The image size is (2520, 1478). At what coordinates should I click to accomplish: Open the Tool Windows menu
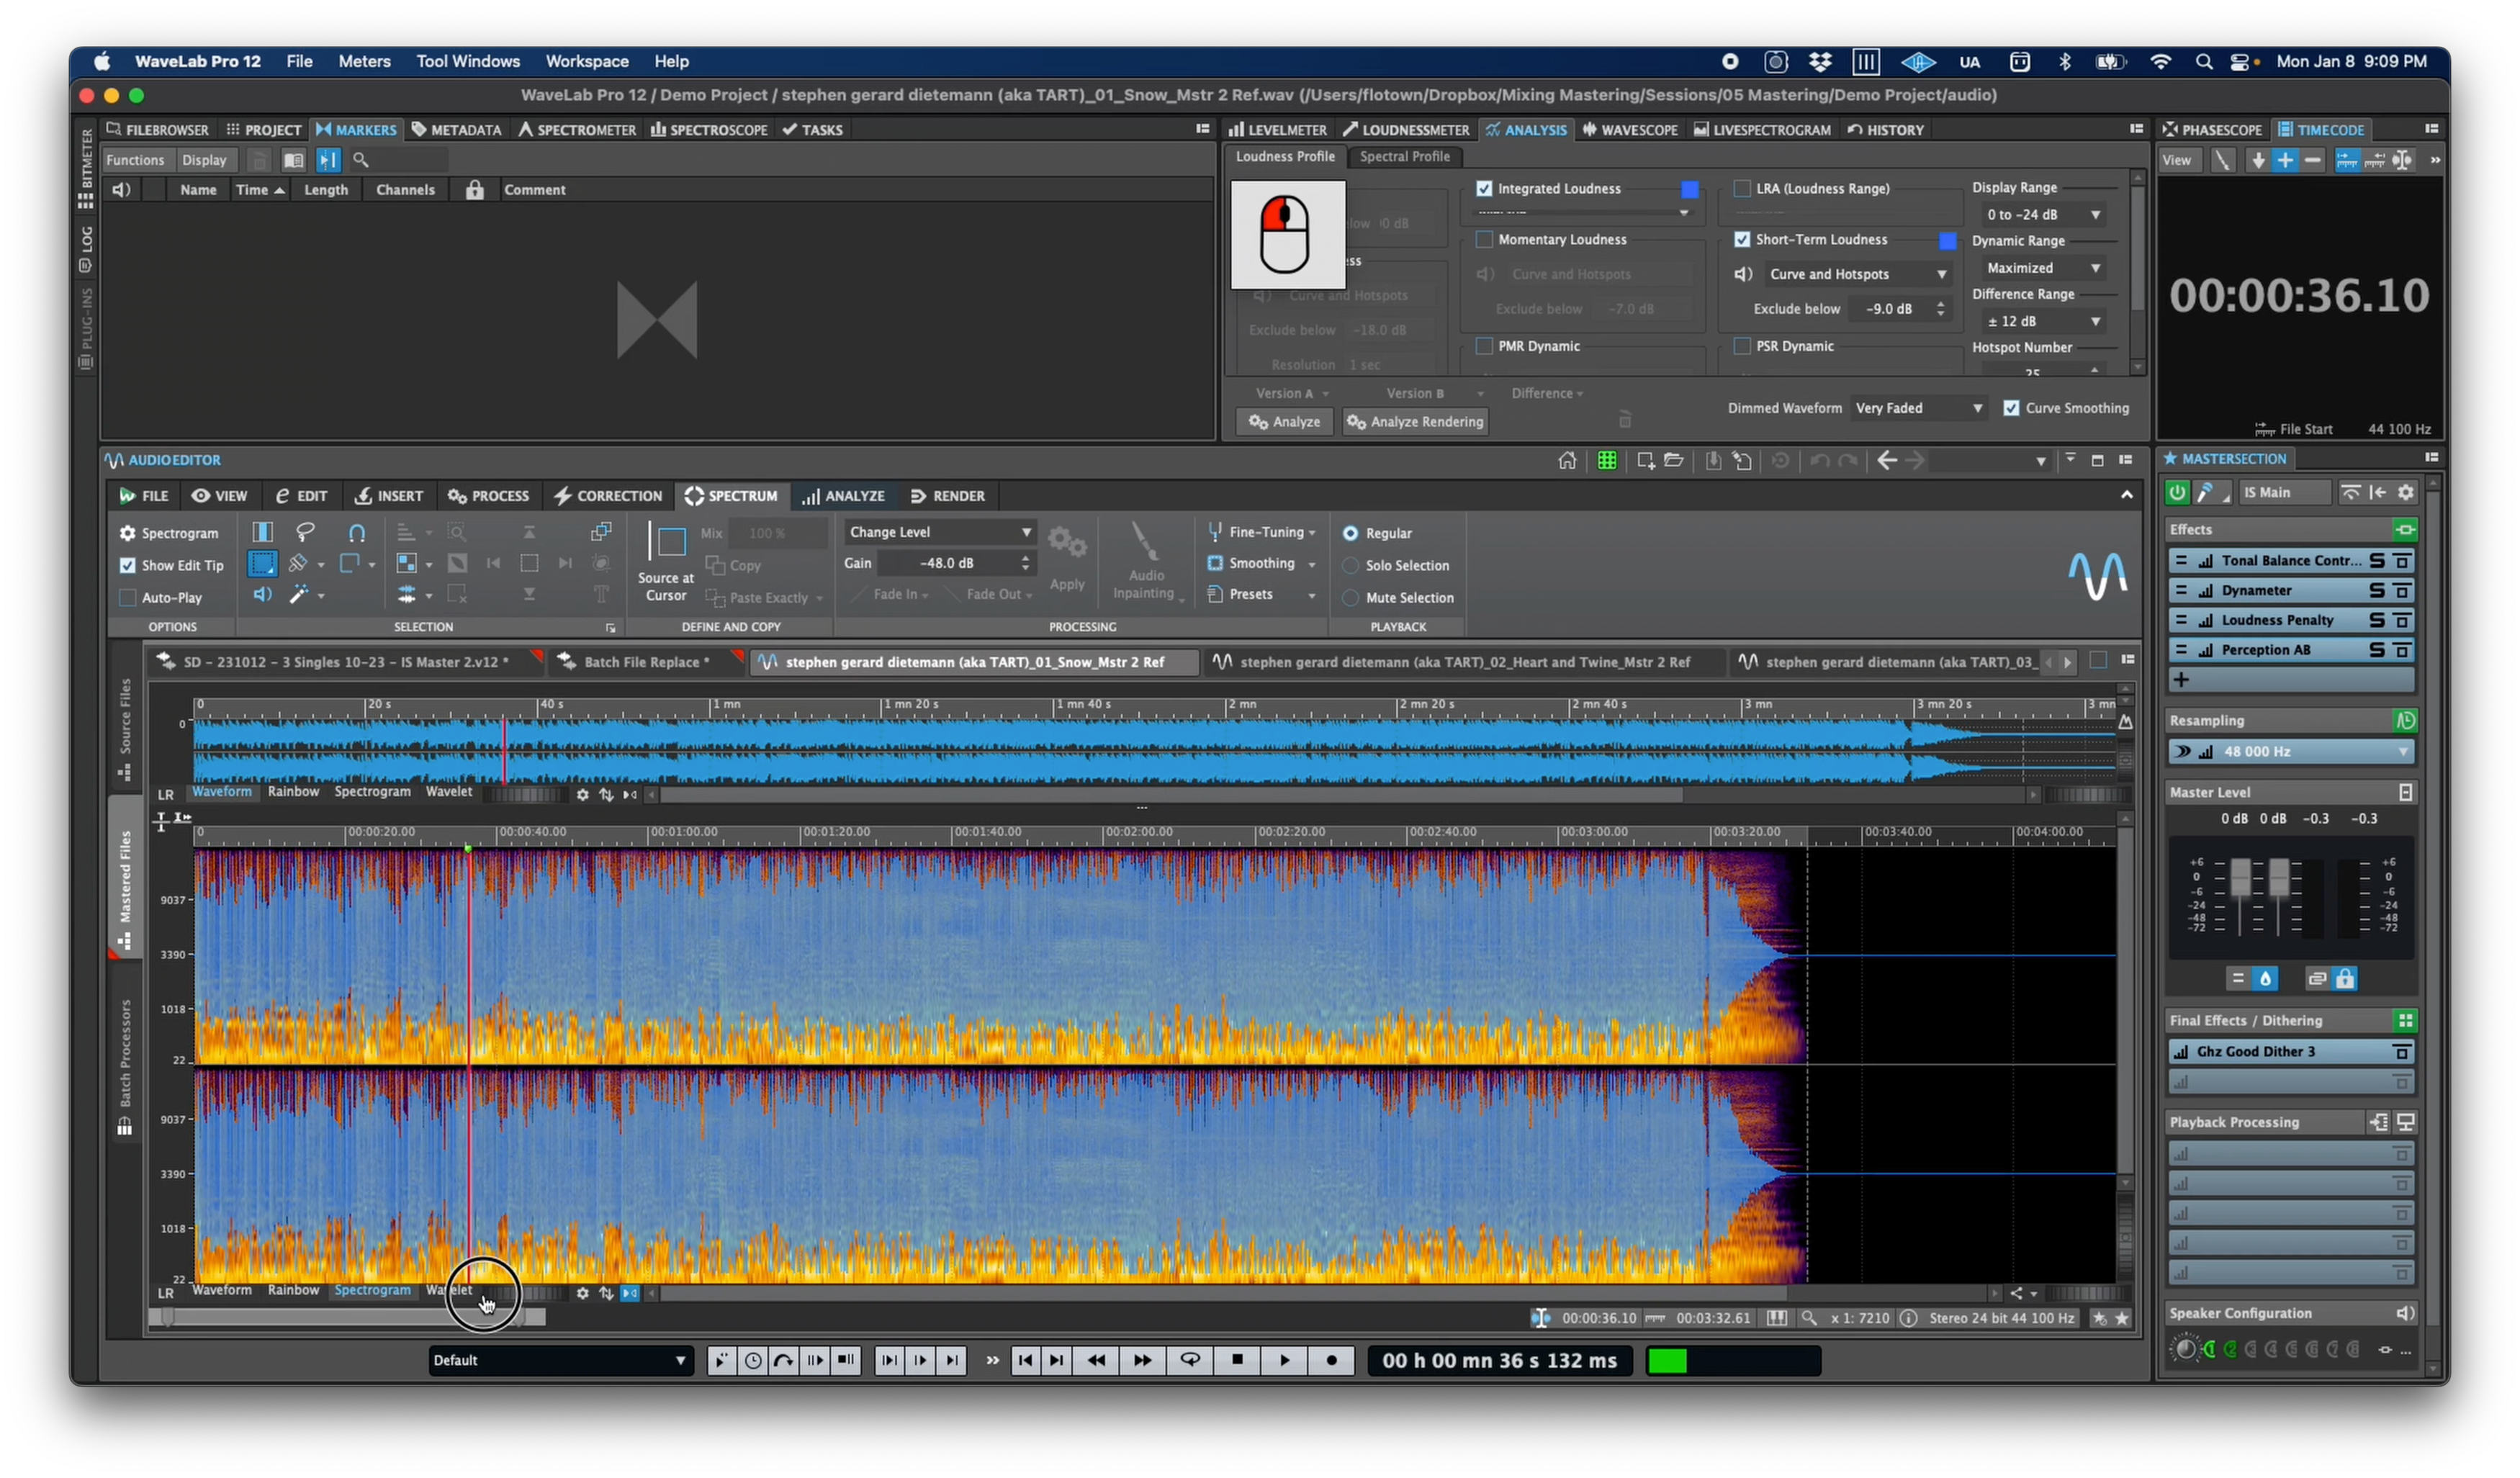[468, 61]
